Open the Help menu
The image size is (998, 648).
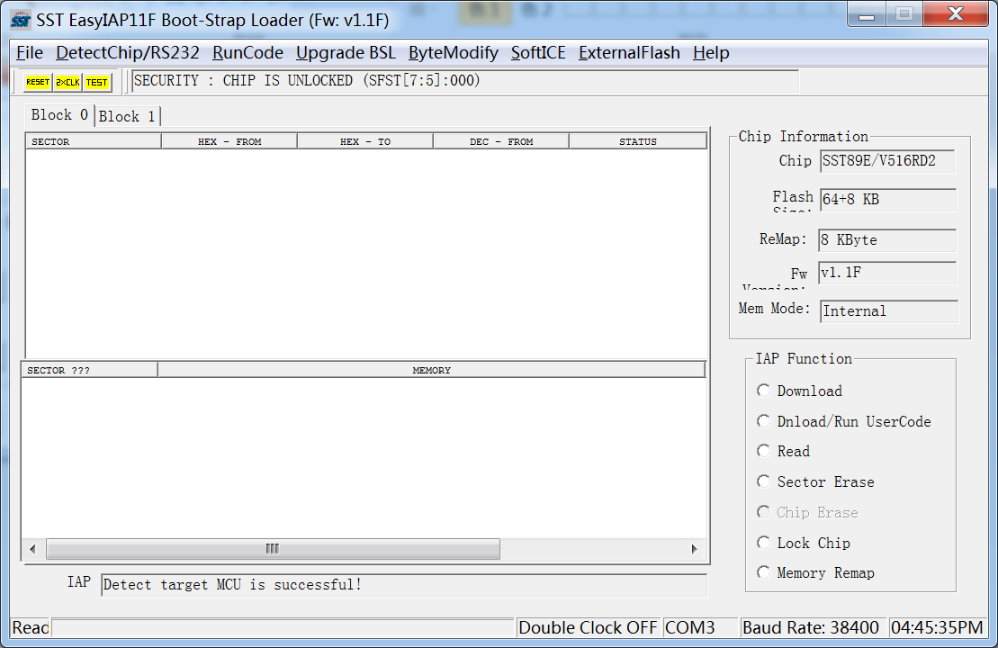[711, 53]
